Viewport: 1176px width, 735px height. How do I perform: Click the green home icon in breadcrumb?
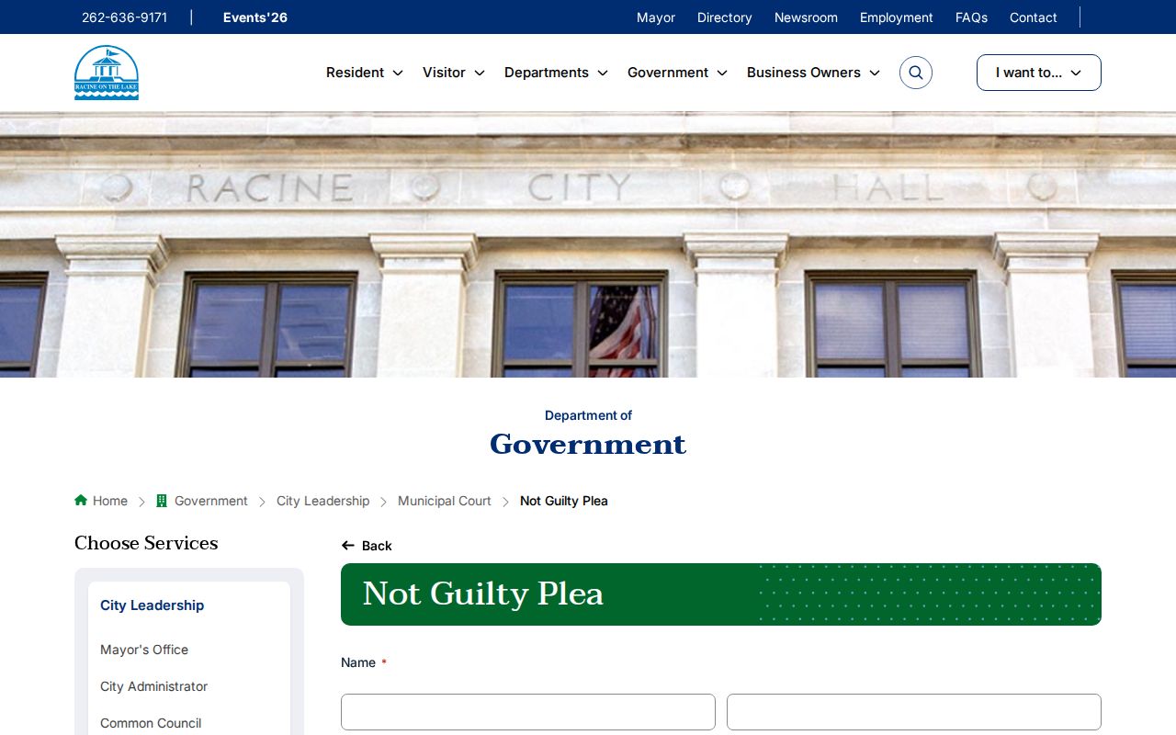(81, 500)
